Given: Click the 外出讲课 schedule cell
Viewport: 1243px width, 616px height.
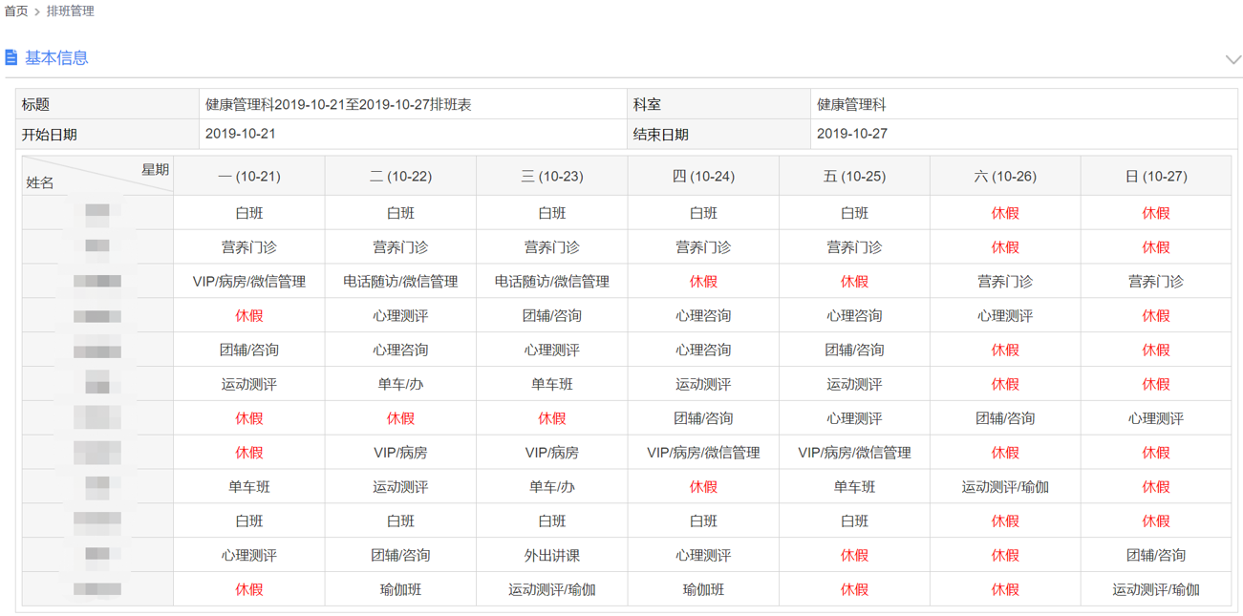Looking at the screenshot, I should click(x=552, y=555).
